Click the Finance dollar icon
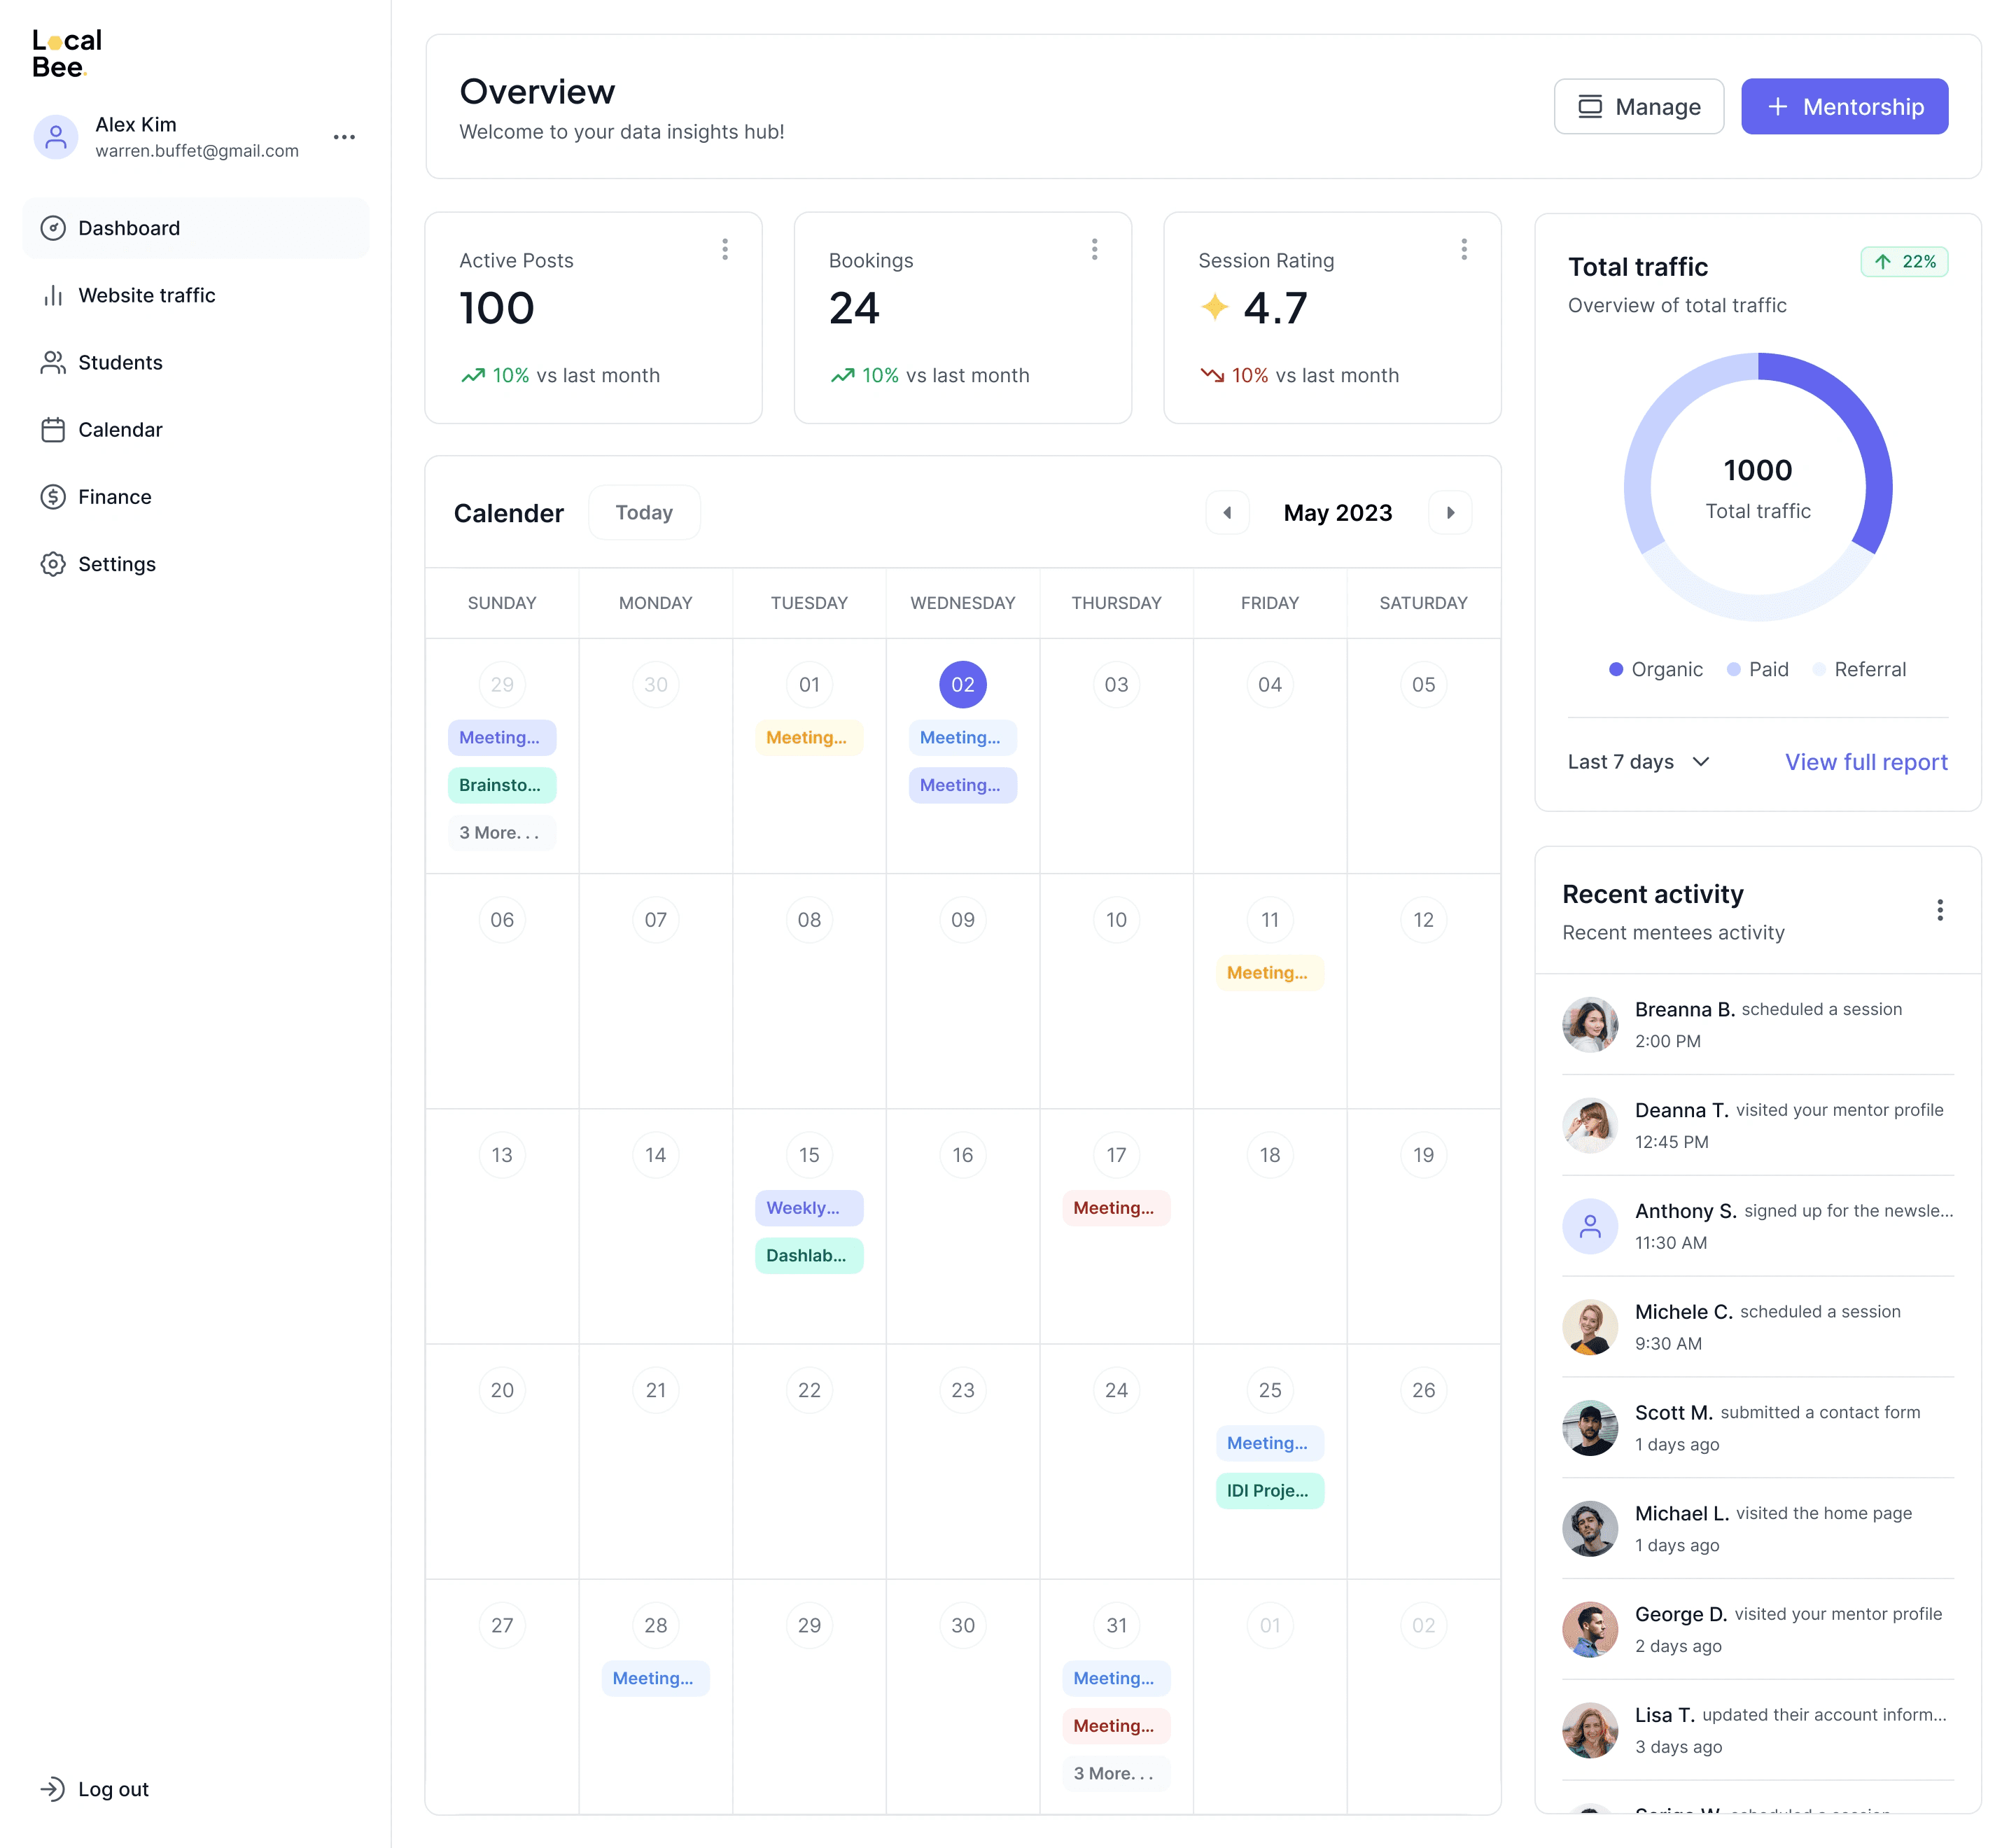 tap(53, 497)
